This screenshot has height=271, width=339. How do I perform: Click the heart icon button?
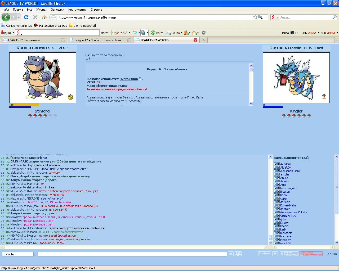click(x=275, y=254)
